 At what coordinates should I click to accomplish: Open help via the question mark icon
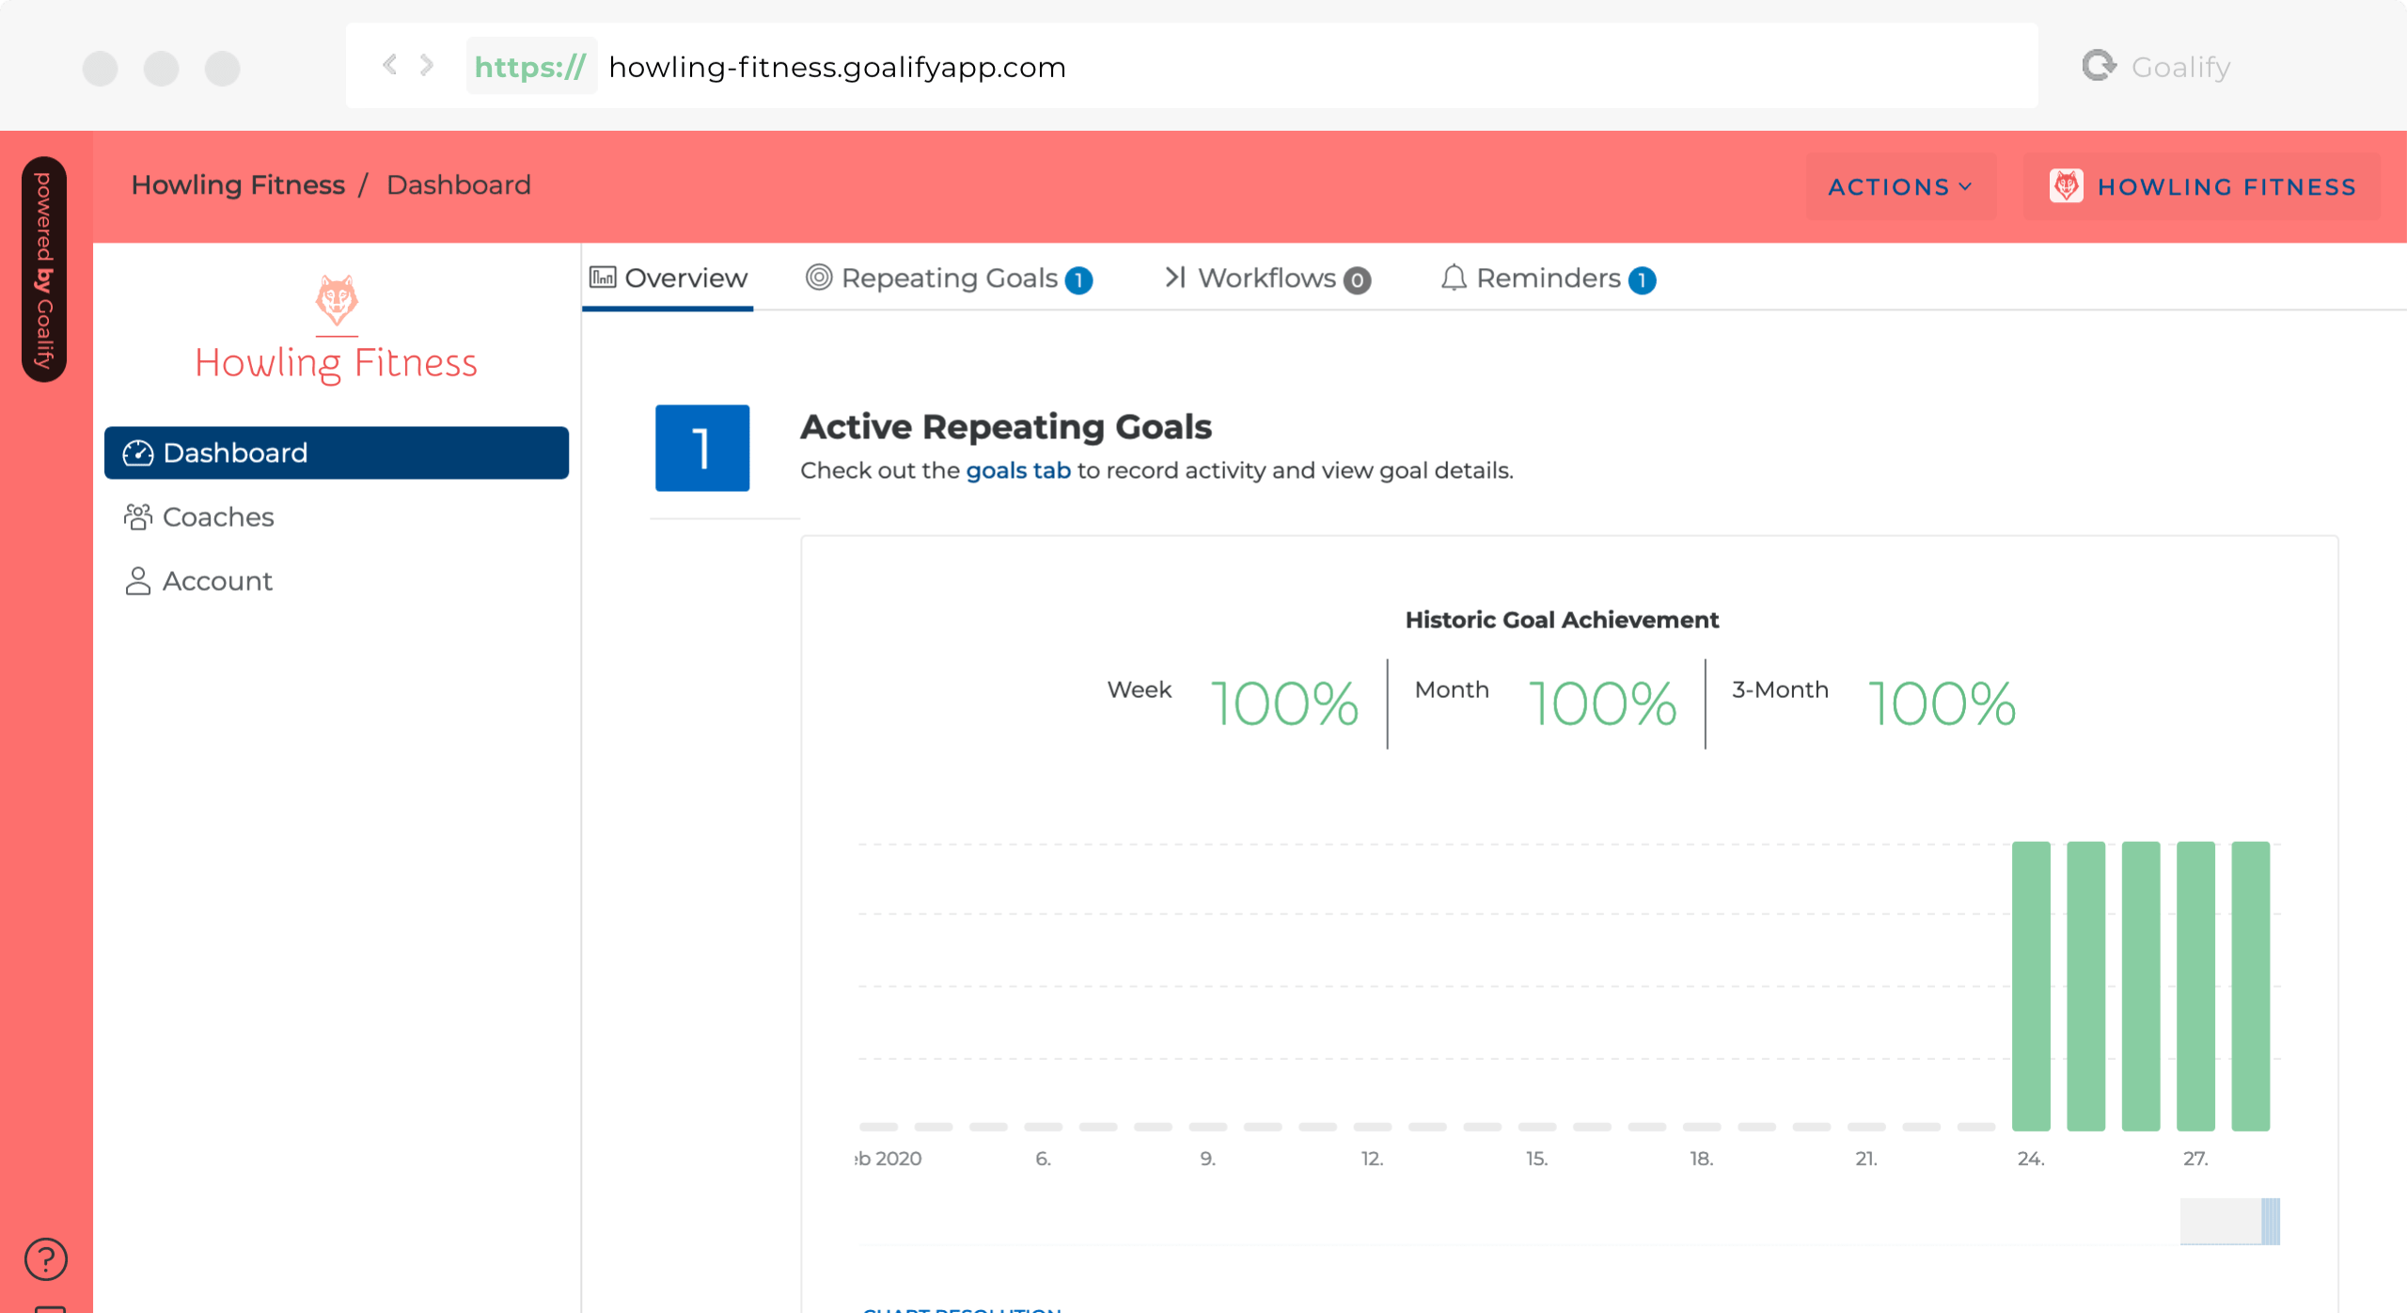[44, 1258]
